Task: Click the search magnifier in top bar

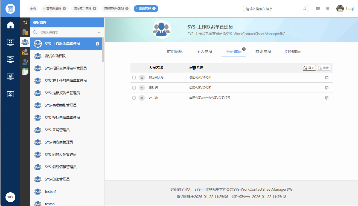Action: tap(305, 8)
